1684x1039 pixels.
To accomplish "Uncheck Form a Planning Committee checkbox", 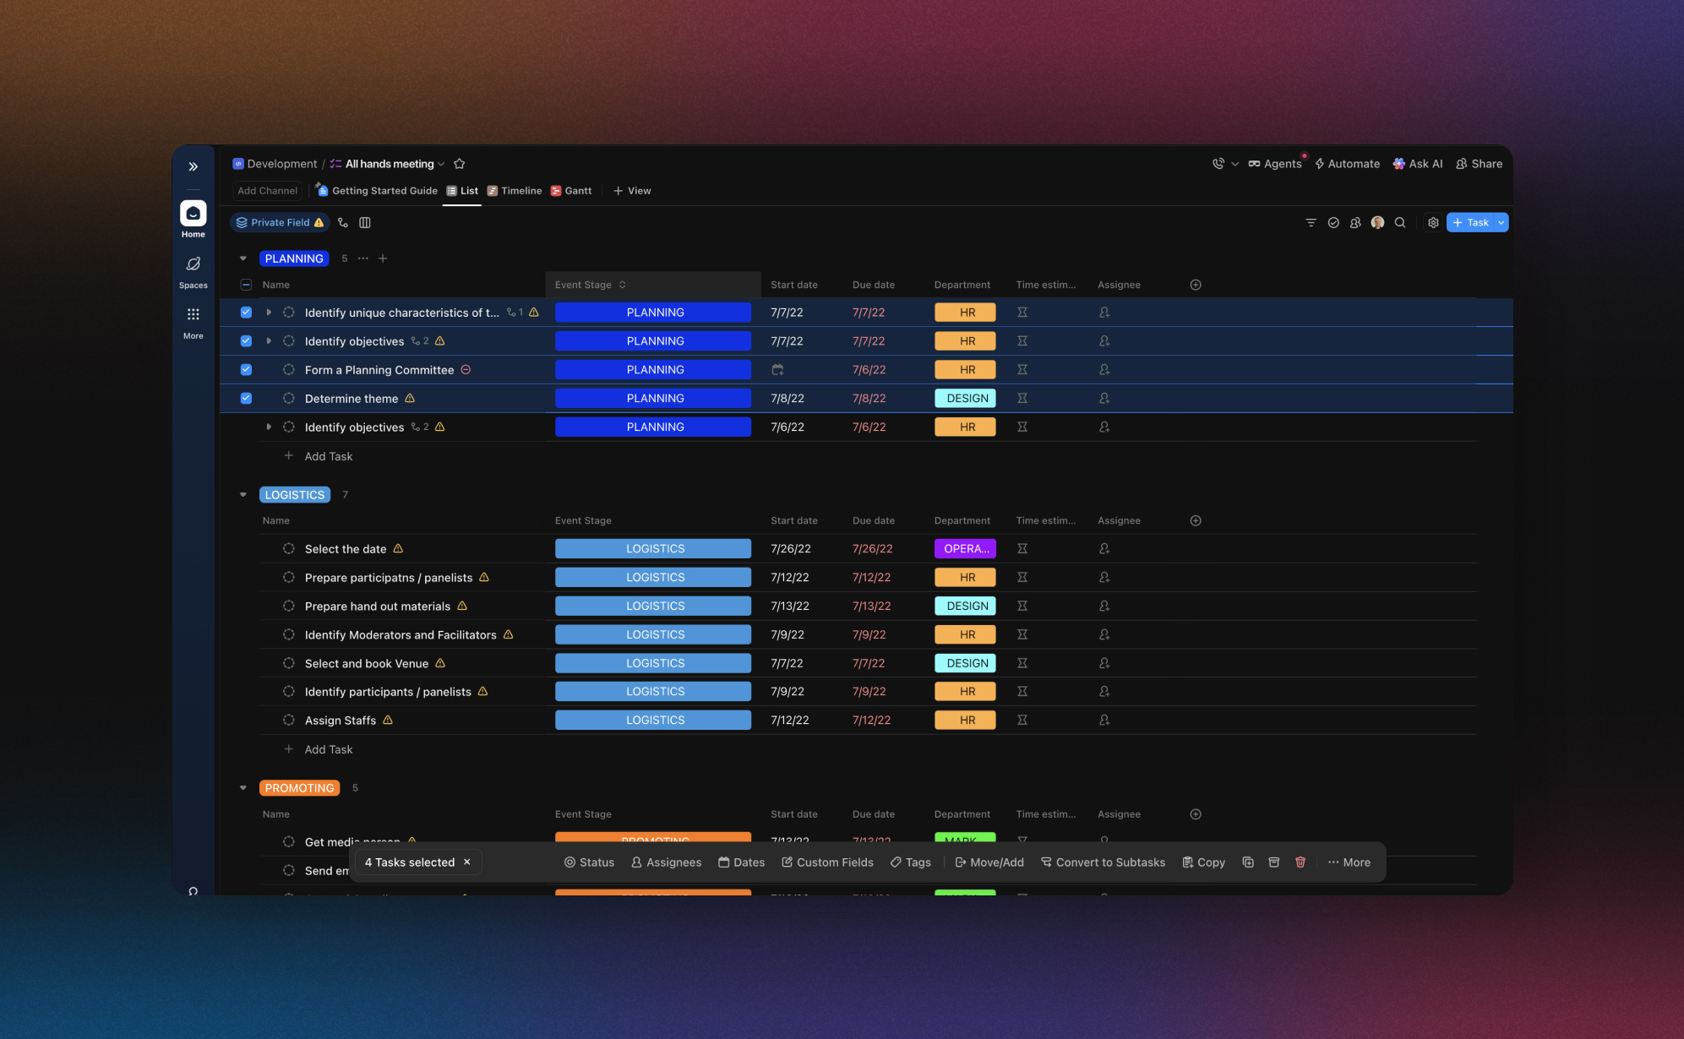I will coord(246,370).
